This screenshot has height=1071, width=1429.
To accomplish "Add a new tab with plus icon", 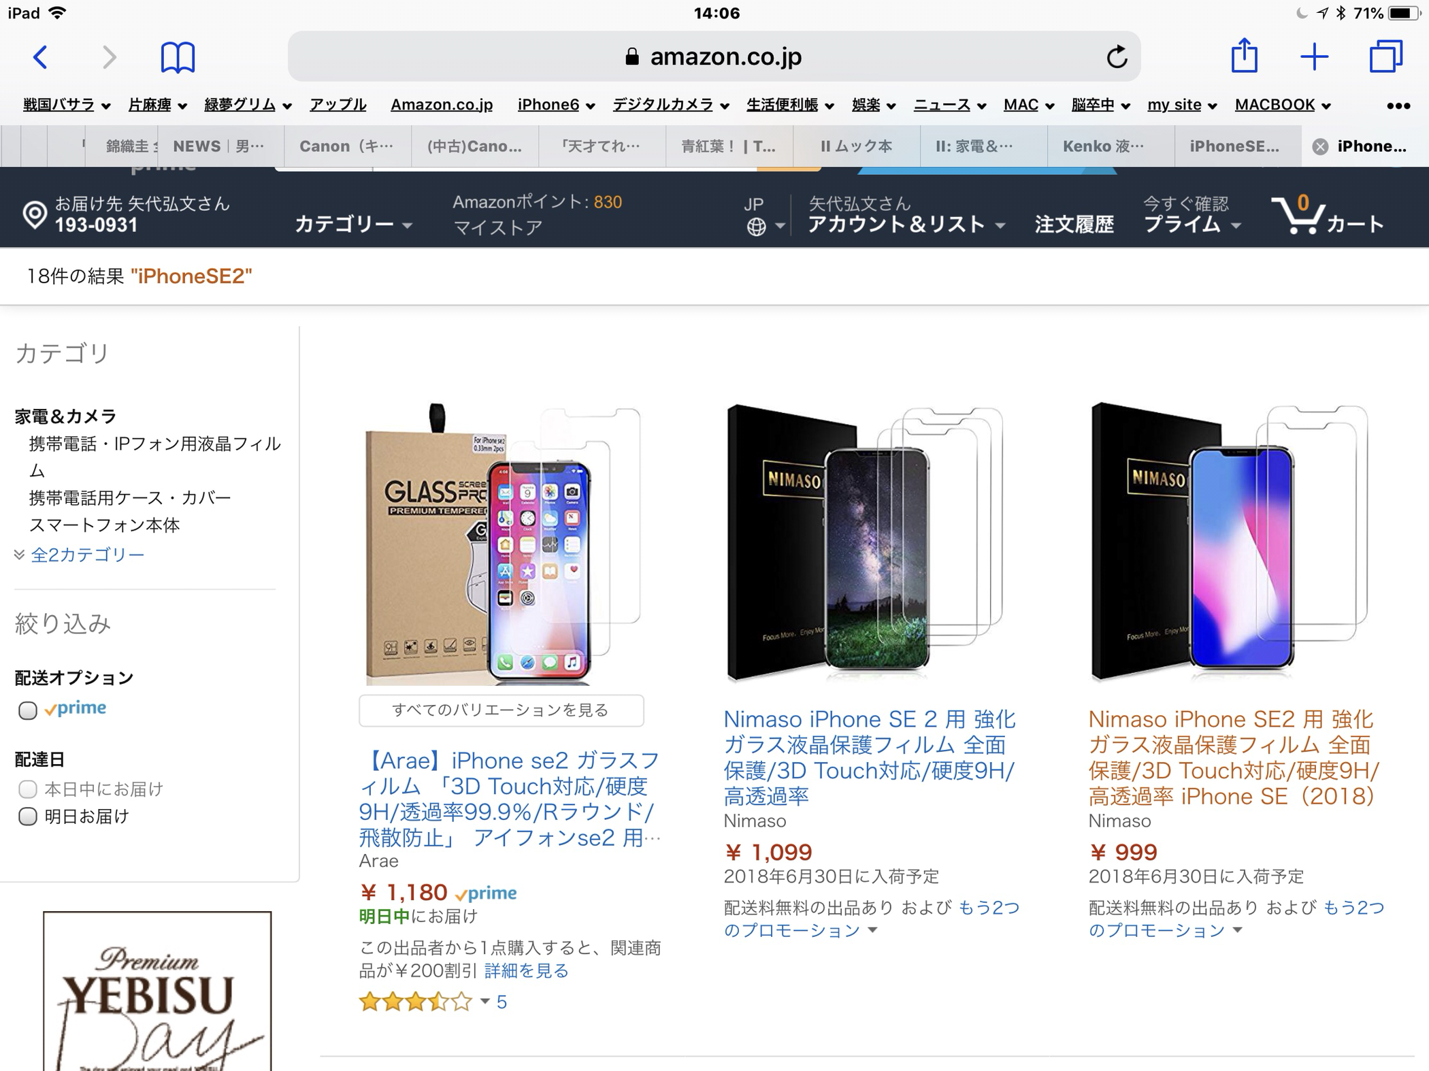I will 1314,56.
